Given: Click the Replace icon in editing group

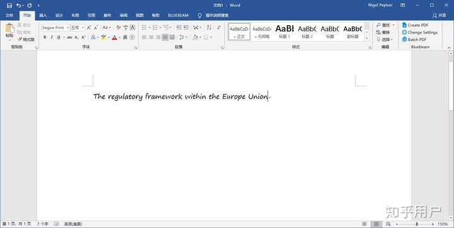Looking at the screenshot, I should 383,32.
